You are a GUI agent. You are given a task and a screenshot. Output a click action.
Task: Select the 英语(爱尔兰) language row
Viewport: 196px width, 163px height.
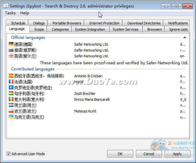pos(97,56)
